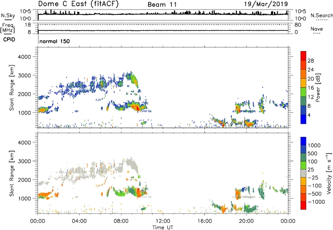Viewport: 333px width, 230px height.
Task: Select the "12:00" time tick label
Action: click(163, 221)
